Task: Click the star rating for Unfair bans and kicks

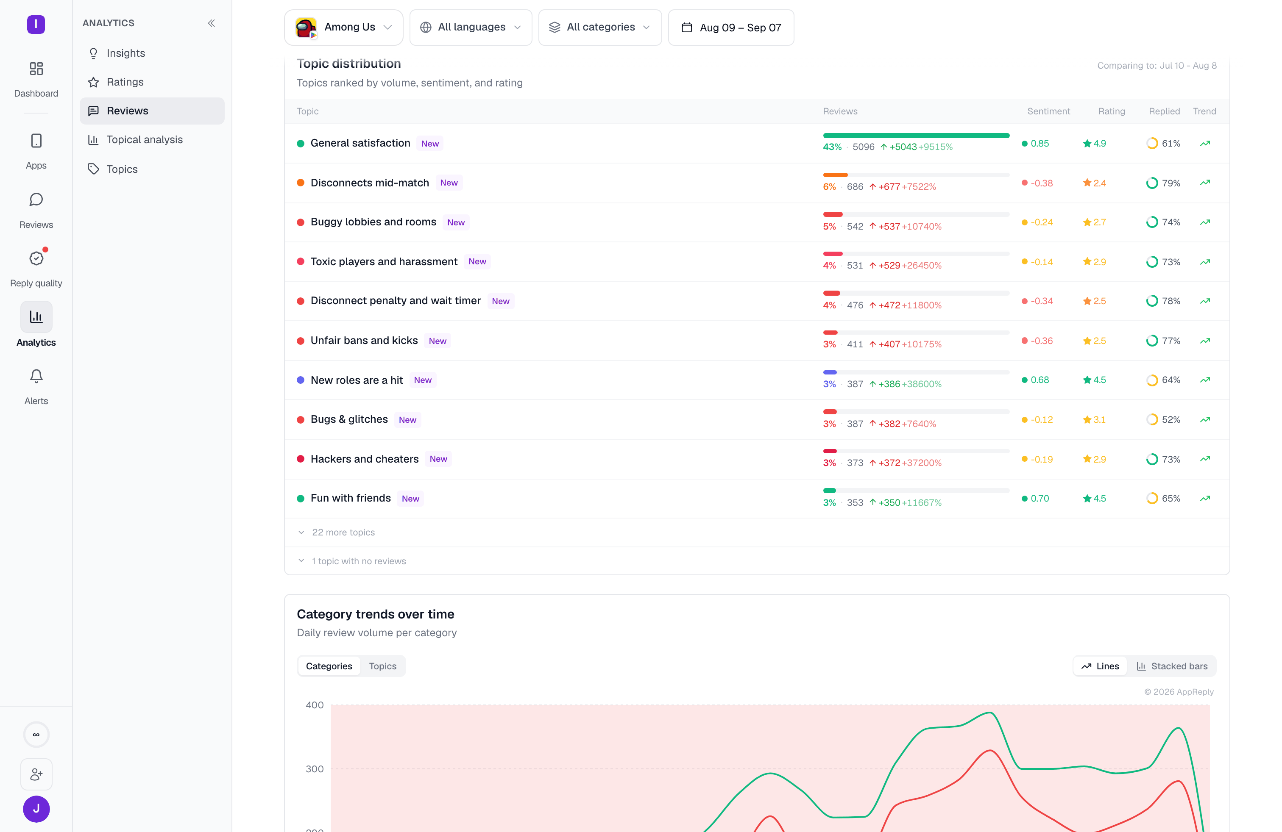Action: coord(1094,341)
